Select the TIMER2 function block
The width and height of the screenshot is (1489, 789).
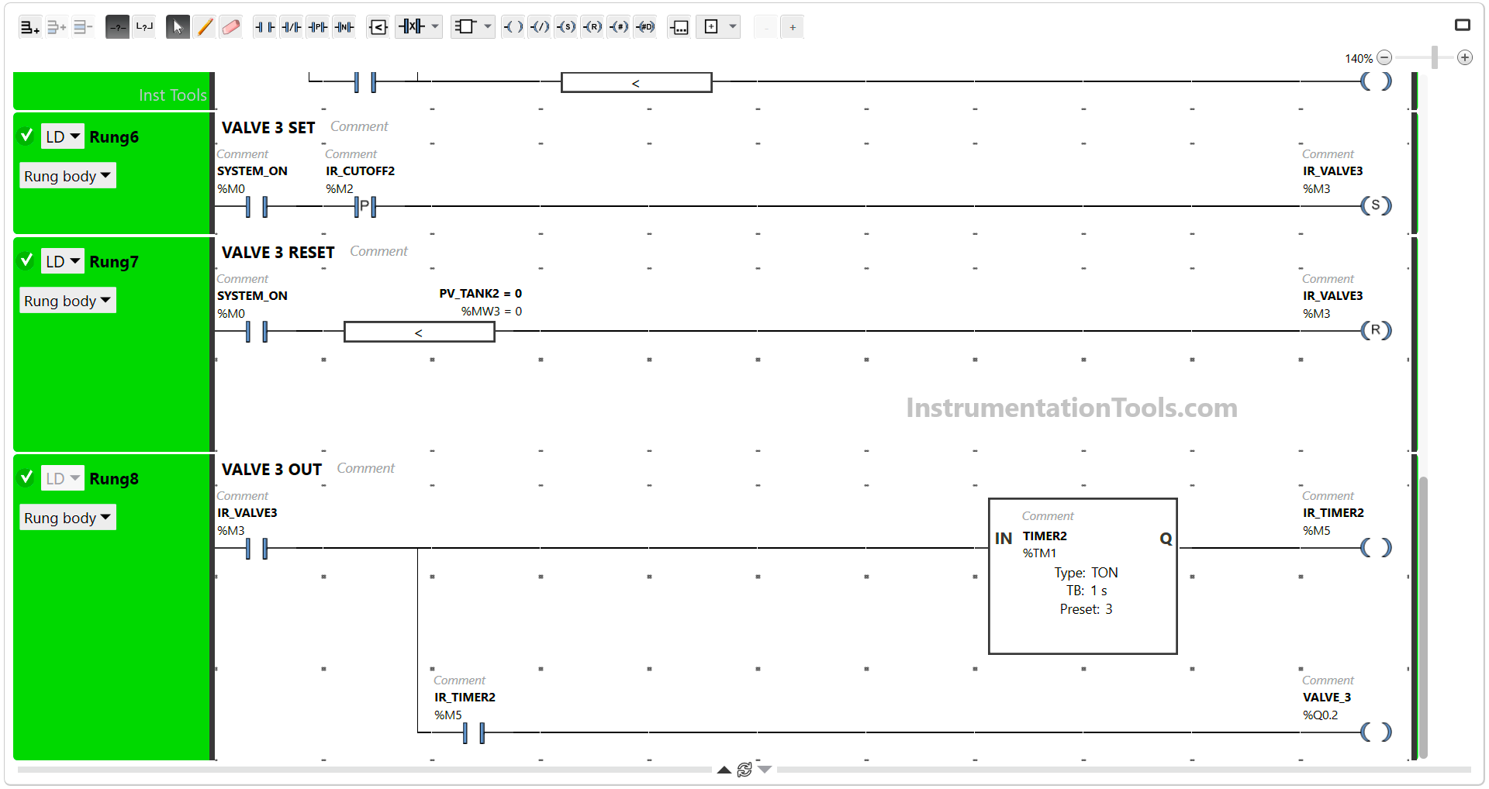pos(1083,576)
